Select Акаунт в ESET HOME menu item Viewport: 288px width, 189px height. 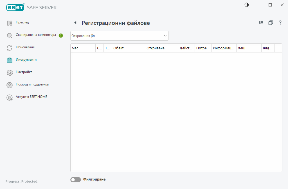(x=31, y=97)
